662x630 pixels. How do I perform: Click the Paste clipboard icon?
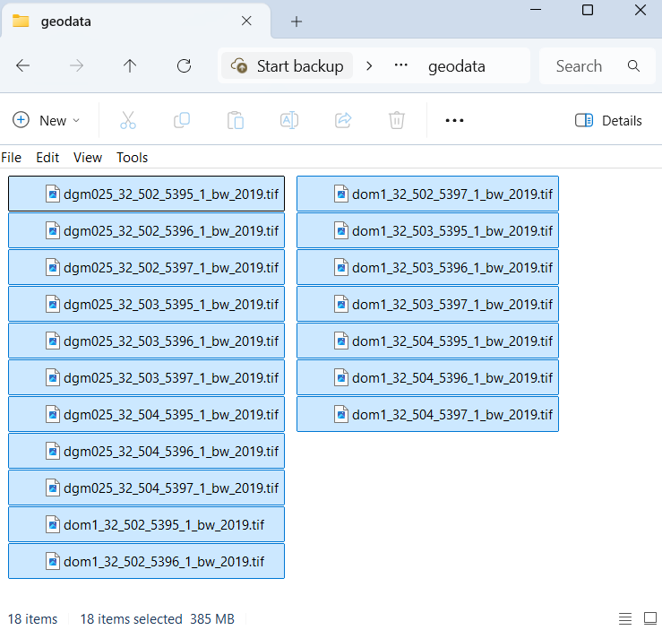click(x=236, y=120)
